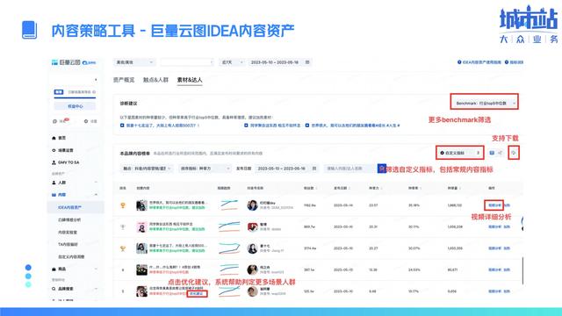Switch to table view icon beside 自定义指标
The image size is (562, 316).
point(492,153)
